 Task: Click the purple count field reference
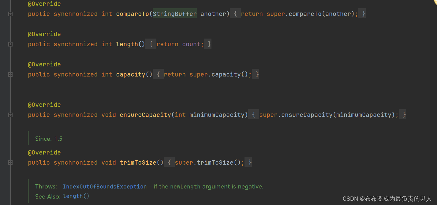tap(191, 44)
